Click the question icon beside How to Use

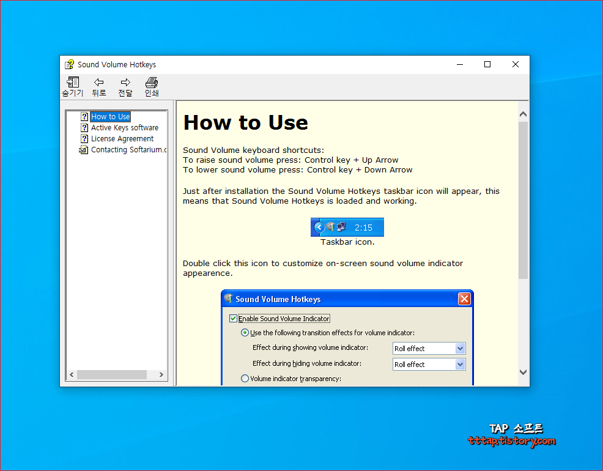84,116
